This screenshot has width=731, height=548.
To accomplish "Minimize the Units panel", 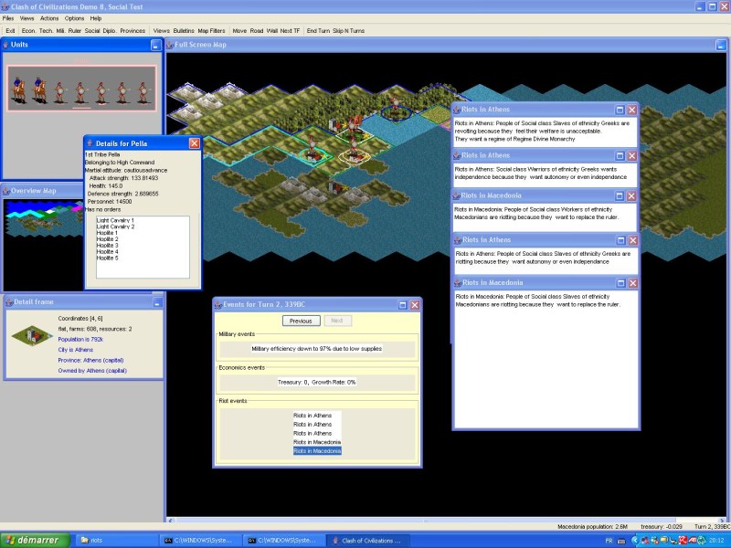I will point(156,45).
